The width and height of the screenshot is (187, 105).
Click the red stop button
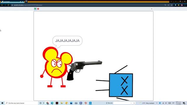pos(38,9)
